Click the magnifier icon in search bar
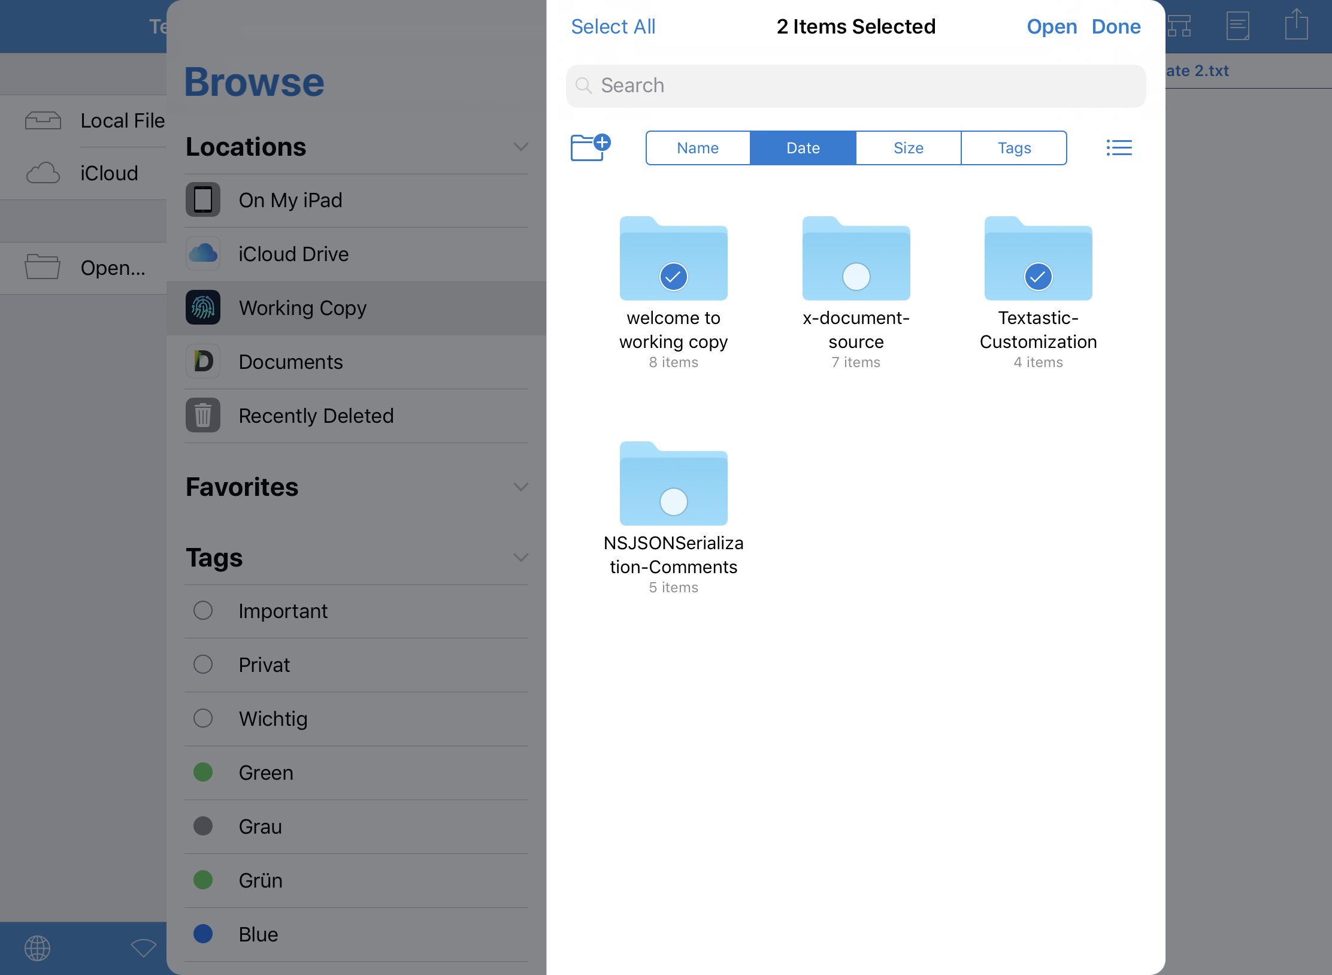 (x=584, y=86)
